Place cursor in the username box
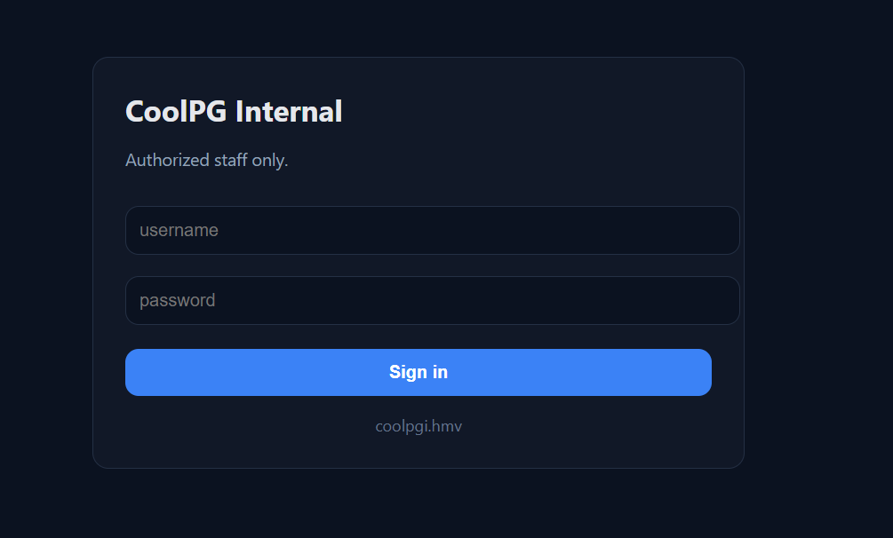Viewport: 893px width, 538px height. 432,231
